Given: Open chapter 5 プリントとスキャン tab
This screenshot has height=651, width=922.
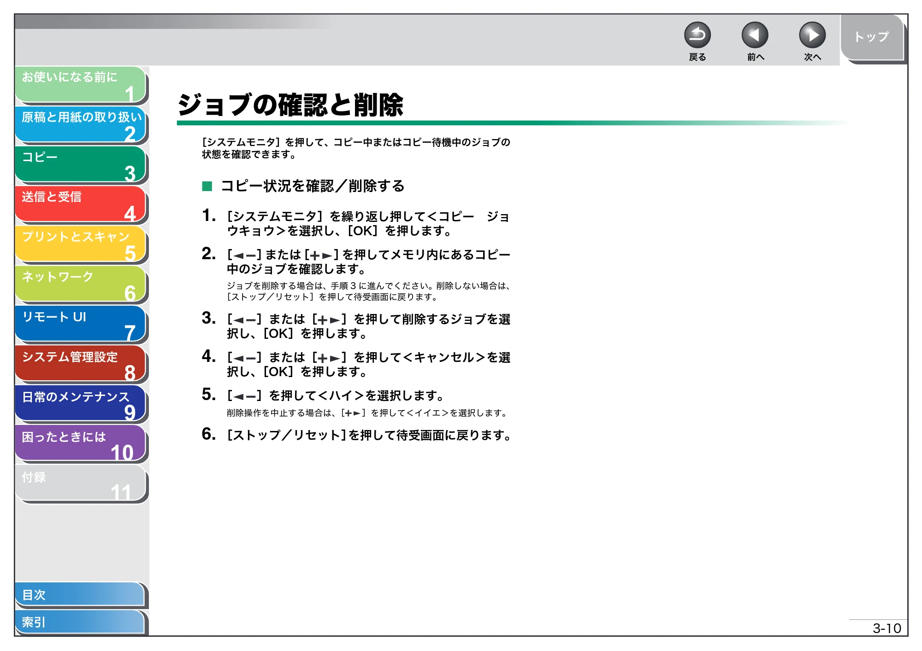Looking at the screenshot, I should pos(81,244).
